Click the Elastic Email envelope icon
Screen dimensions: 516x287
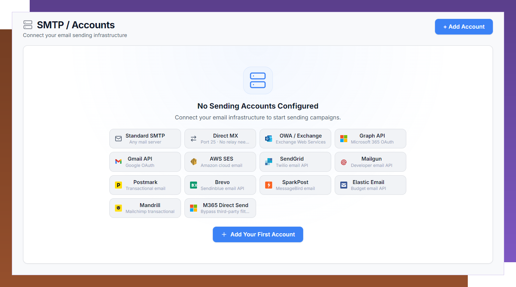[343, 185]
